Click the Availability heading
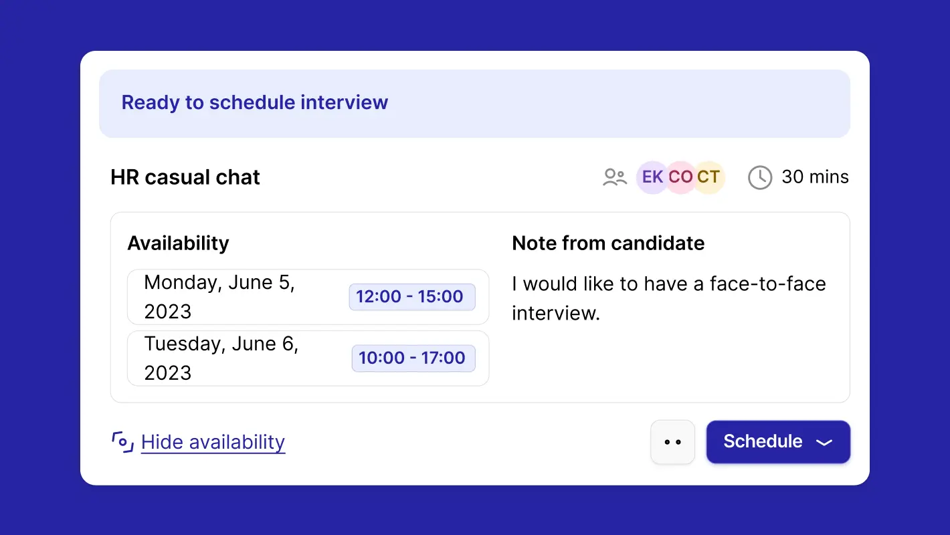Image resolution: width=950 pixels, height=535 pixels. 178,243
